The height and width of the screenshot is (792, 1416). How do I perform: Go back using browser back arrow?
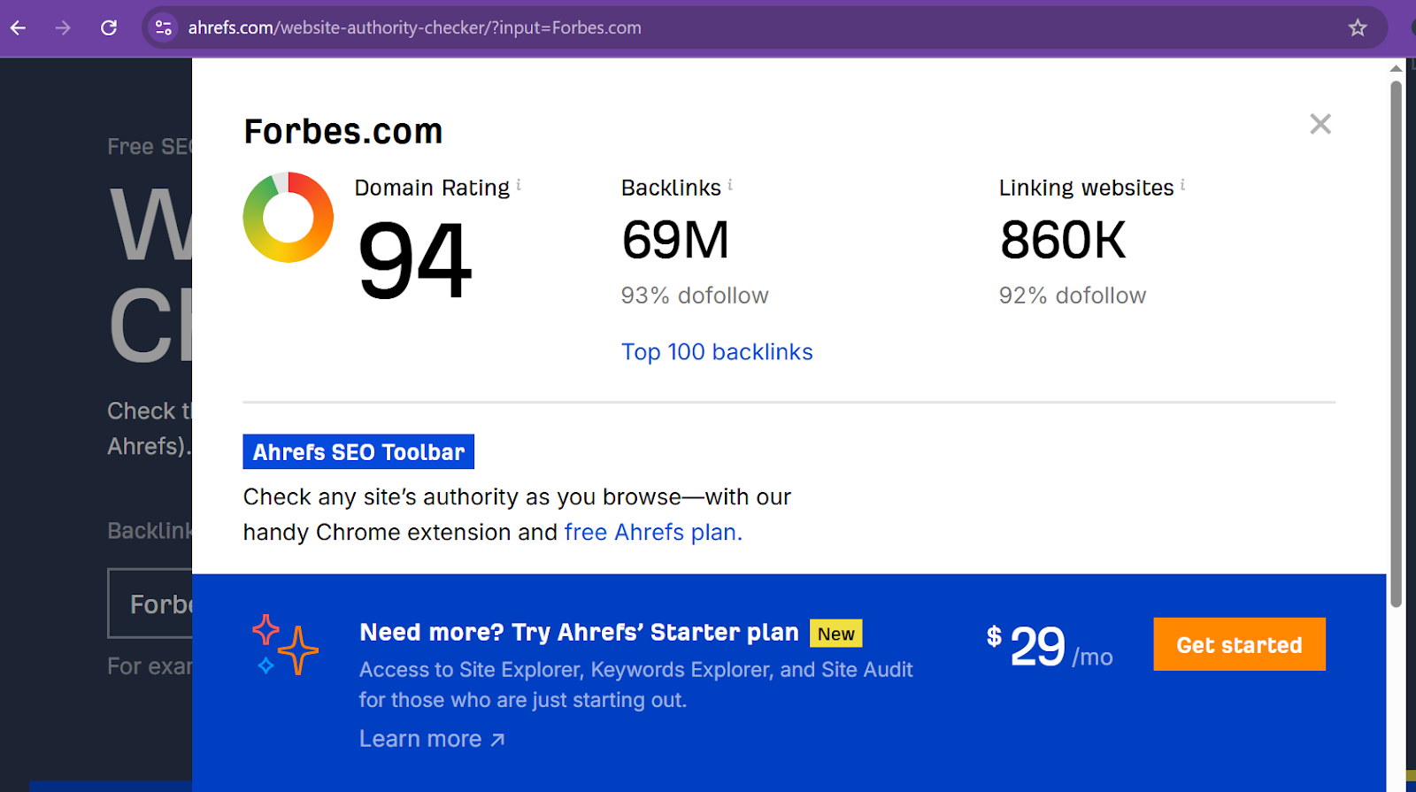[18, 27]
